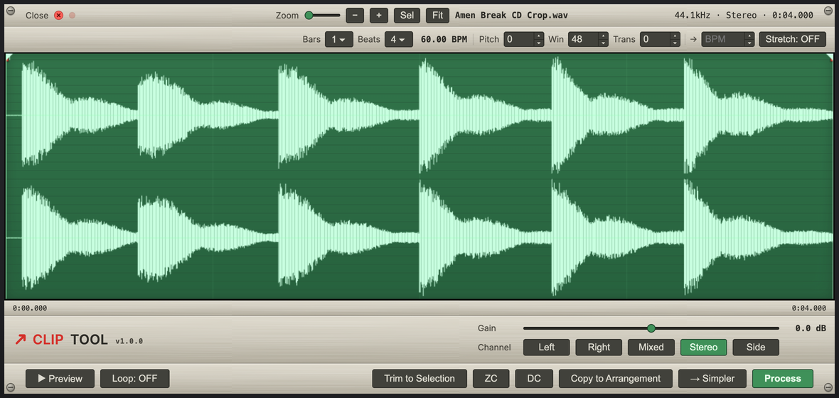
Task: Select the Left channel mode
Action: click(546, 347)
